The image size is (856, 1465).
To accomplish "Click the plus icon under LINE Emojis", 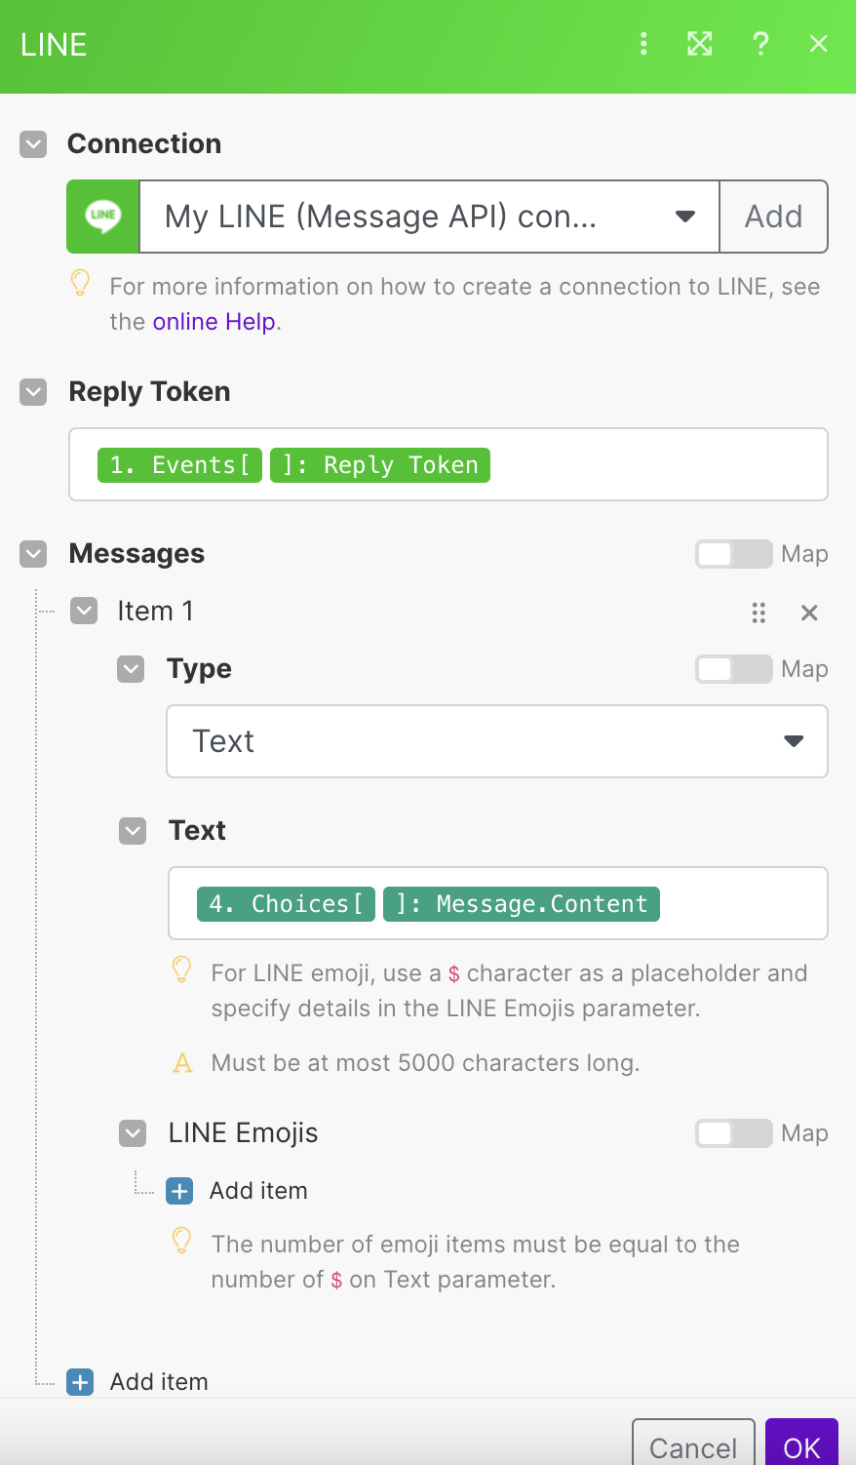I will pos(179,1191).
